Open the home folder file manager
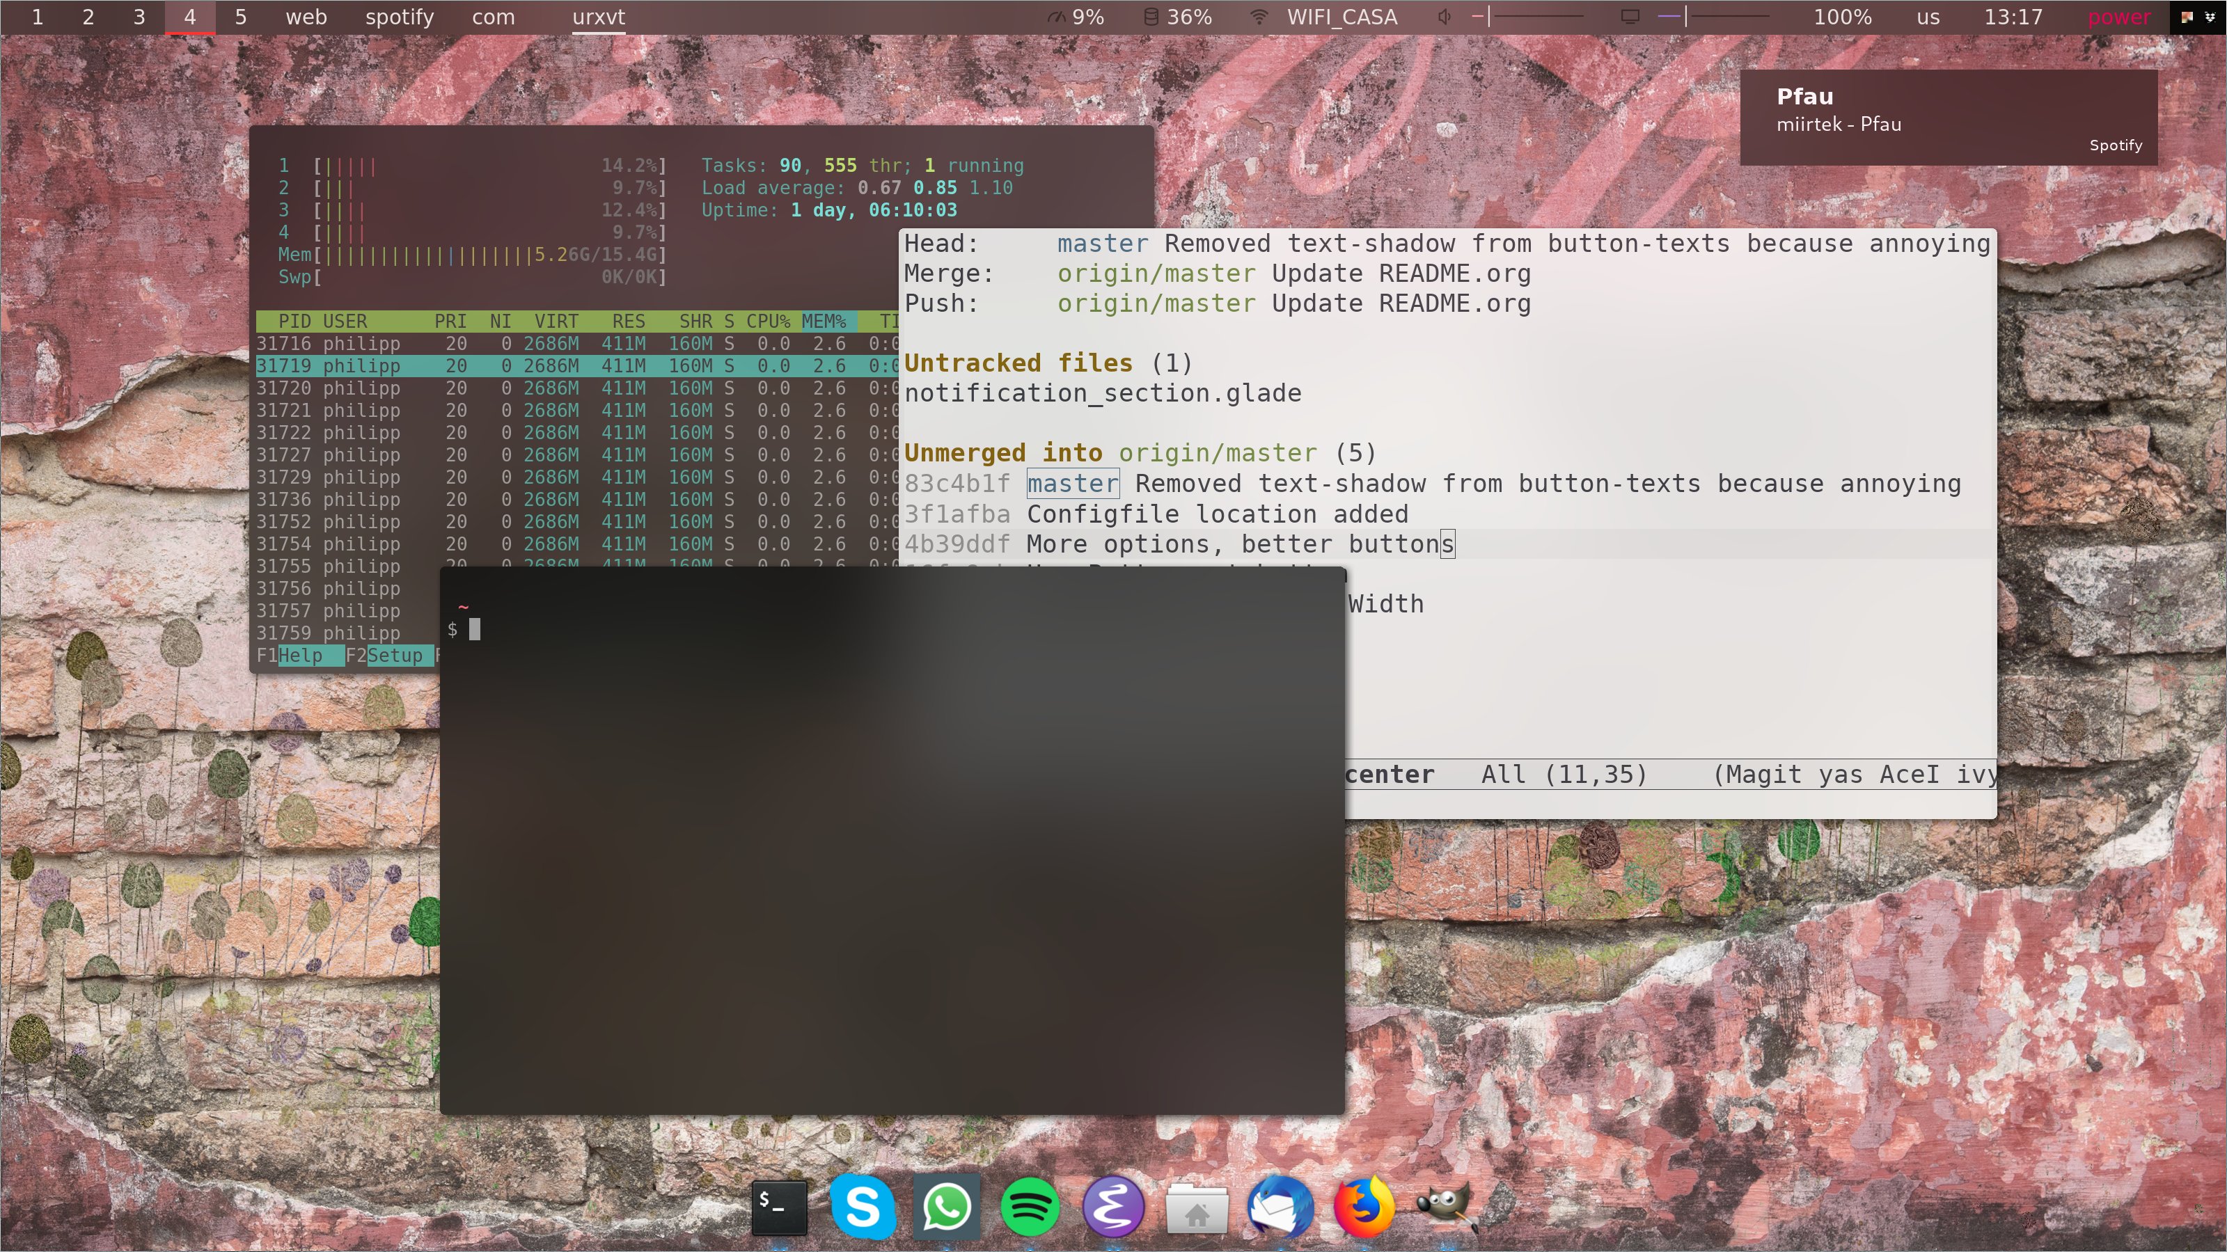The image size is (2227, 1252). (x=1197, y=1208)
